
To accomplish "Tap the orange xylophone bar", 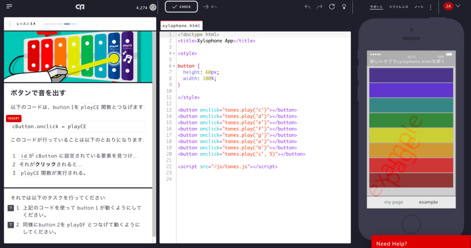I will tap(411, 150).
